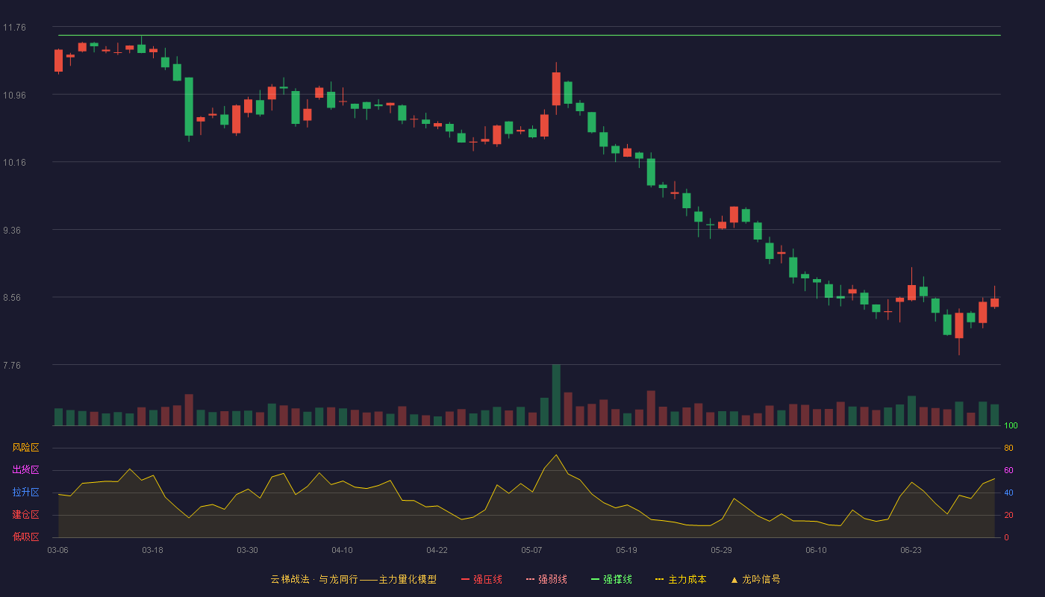Click the green horizontal support line at top

click(529, 35)
